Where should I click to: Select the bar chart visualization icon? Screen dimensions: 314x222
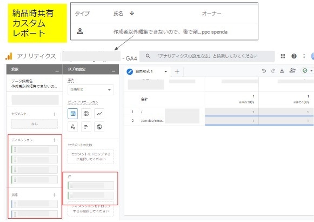(86, 127)
